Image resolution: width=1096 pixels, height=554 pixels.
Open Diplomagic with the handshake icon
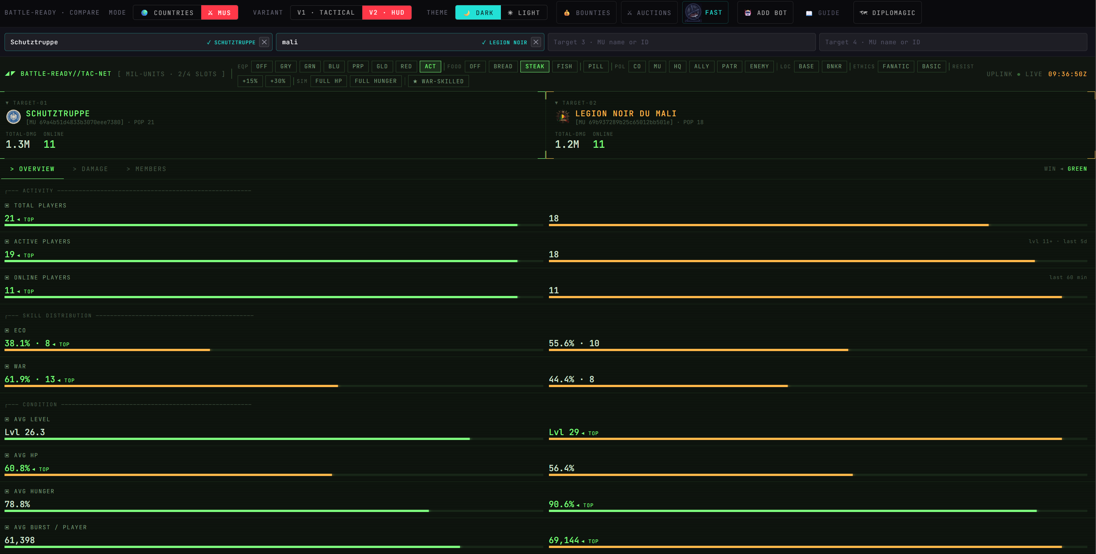(863, 13)
